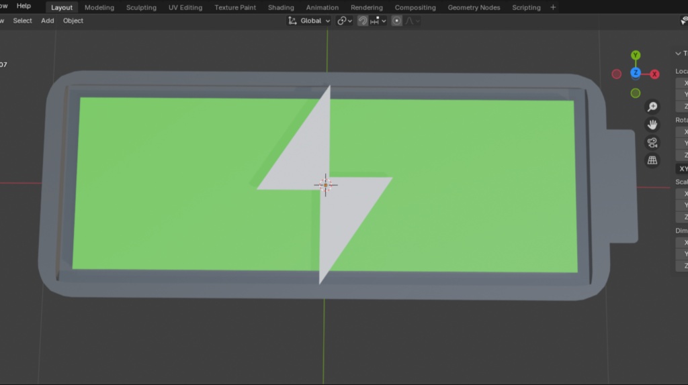The height and width of the screenshot is (385, 688).
Task: Open the Compositing workspace tab
Action: pyautogui.click(x=415, y=7)
